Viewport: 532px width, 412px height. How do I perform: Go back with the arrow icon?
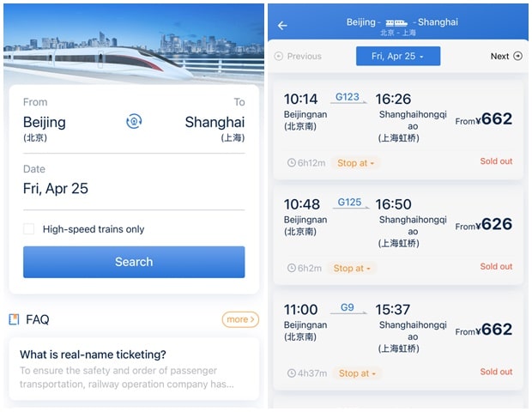pos(282,26)
